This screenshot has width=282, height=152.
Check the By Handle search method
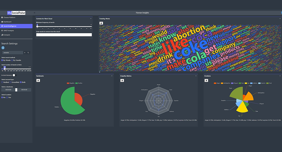click(12, 60)
